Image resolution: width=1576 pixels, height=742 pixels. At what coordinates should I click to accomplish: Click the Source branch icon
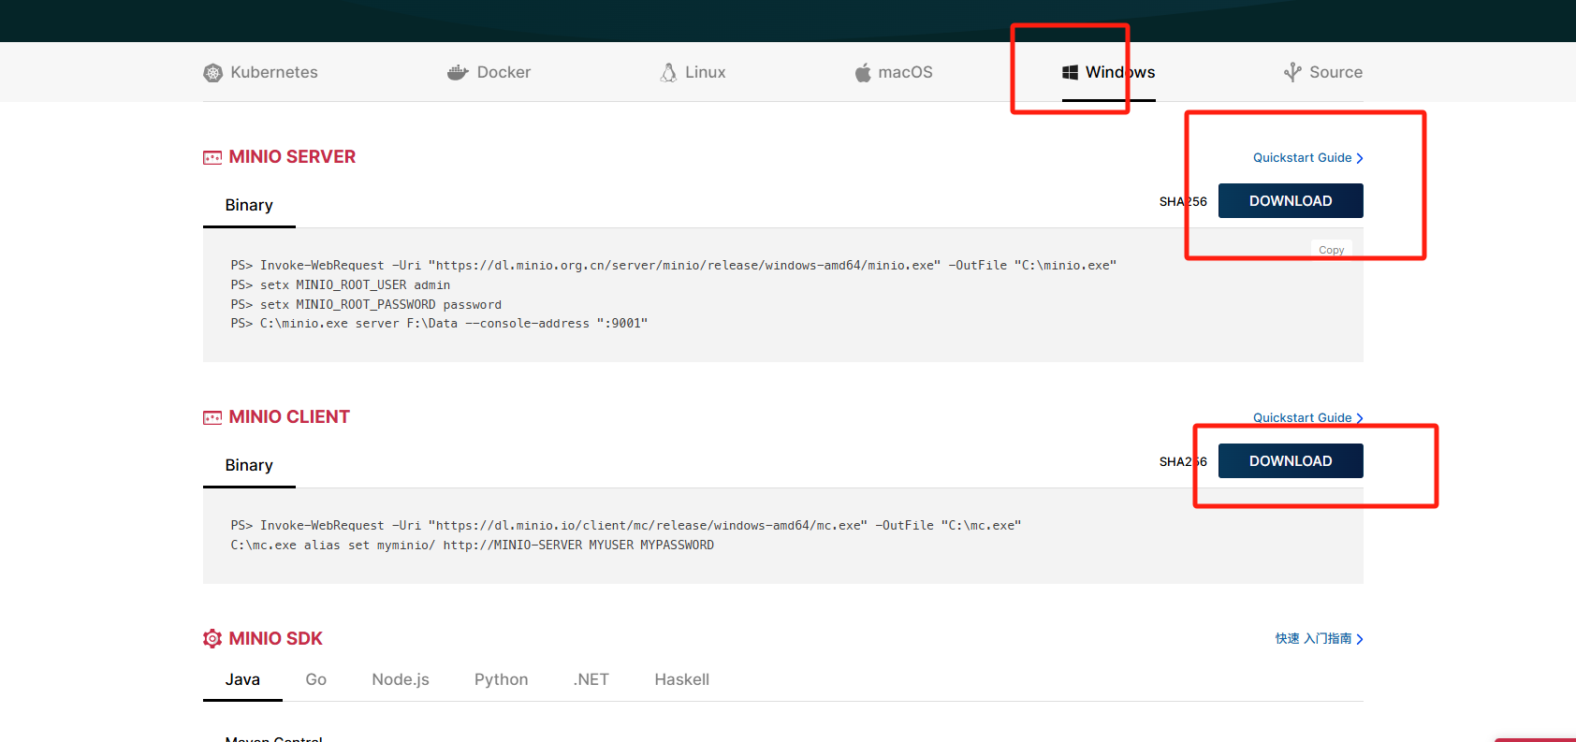tap(1292, 72)
